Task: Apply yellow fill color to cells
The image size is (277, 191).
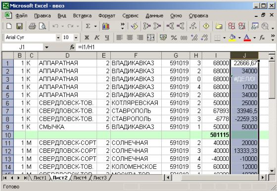Action: tap(232, 38)
